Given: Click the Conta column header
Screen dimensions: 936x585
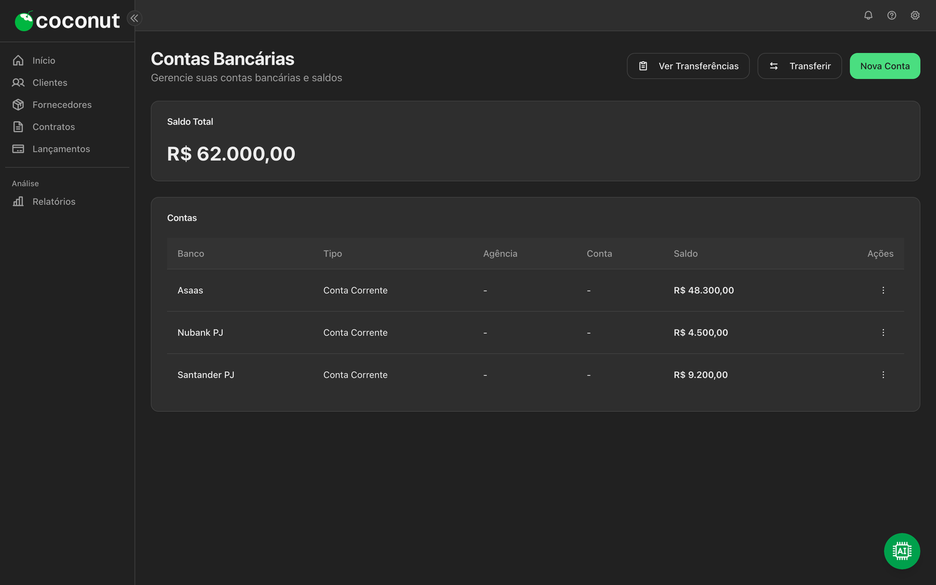Looking at the screenshot, I should pyautogui.click(x=599, y=253).
